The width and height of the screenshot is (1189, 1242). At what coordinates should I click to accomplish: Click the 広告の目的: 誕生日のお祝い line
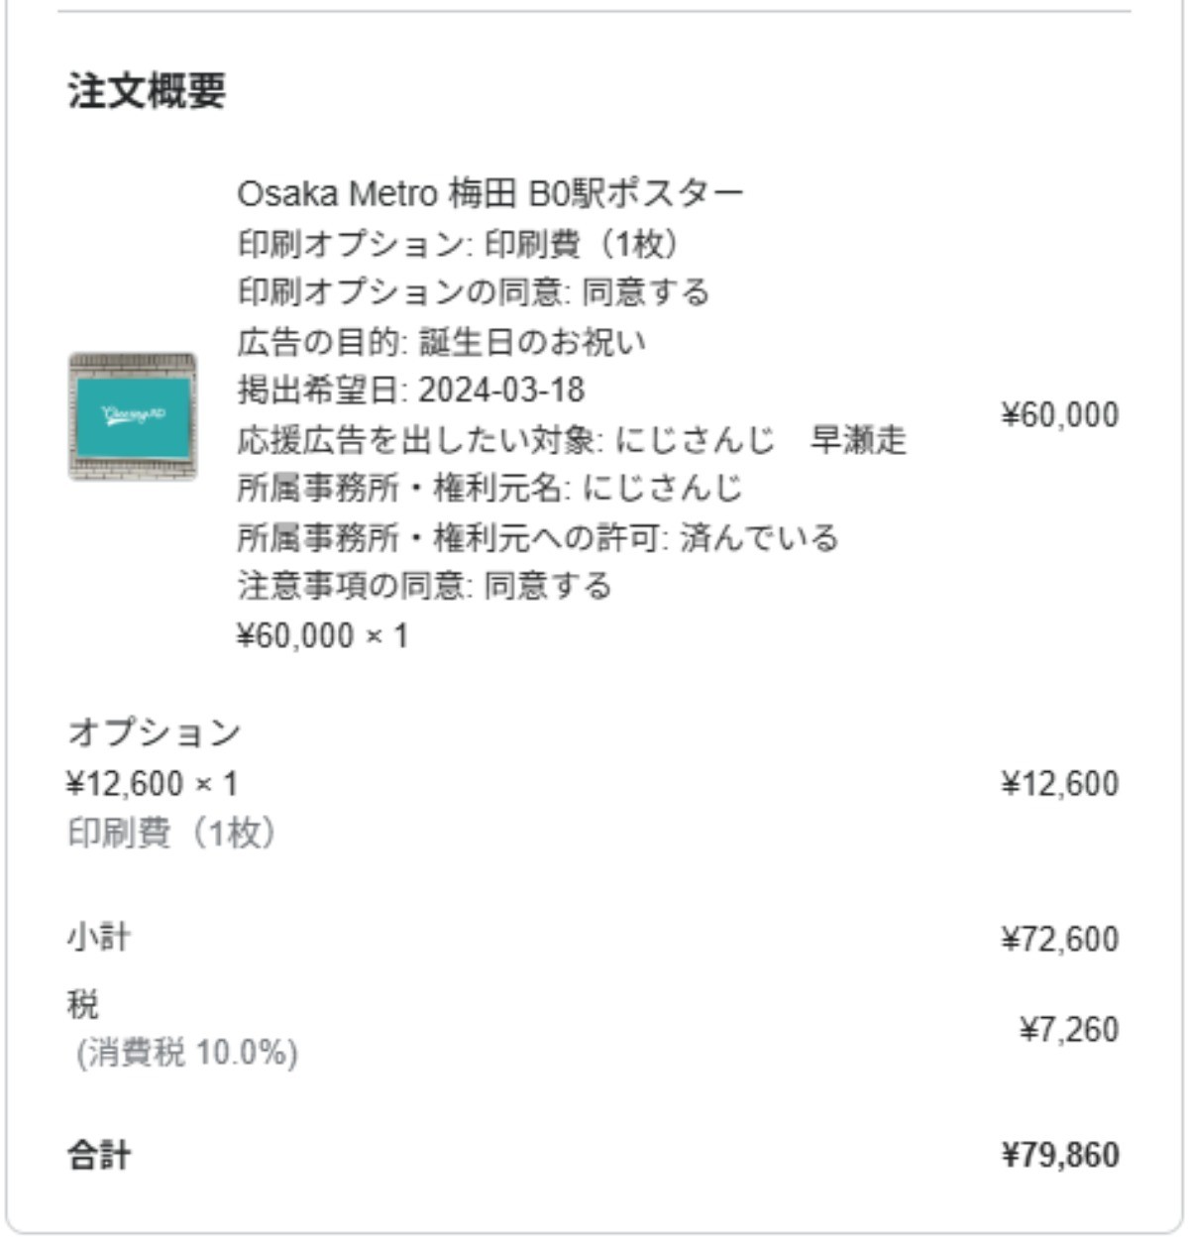[441, 342]
